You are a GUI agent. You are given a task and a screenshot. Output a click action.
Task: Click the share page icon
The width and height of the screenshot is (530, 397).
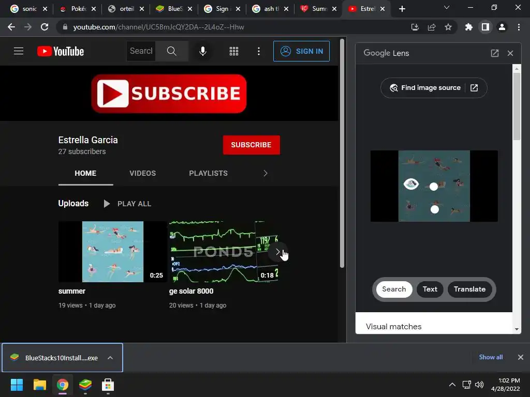click(x=432, y=27)
